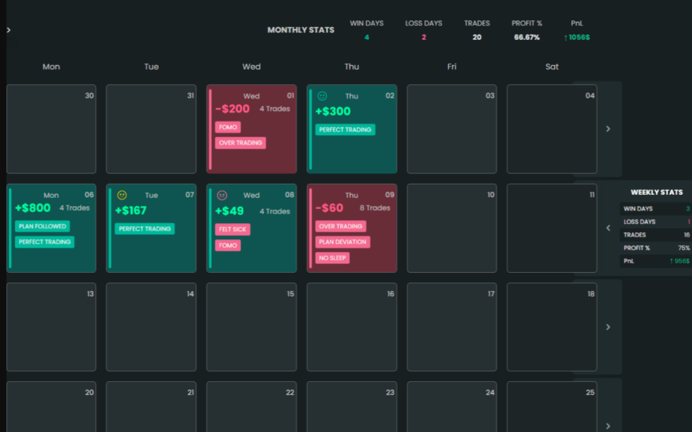Click the monthly Profit % value 66.67%
The width and height of the screenshot is (692, 432).
[x=526, y=37]
